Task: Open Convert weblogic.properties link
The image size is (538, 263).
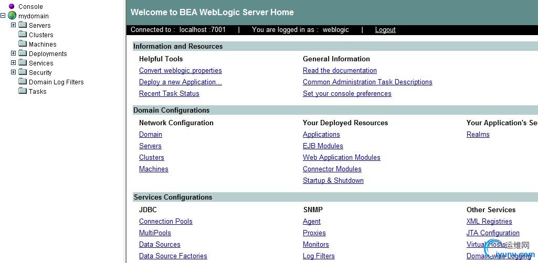Action: click(180, 71)
